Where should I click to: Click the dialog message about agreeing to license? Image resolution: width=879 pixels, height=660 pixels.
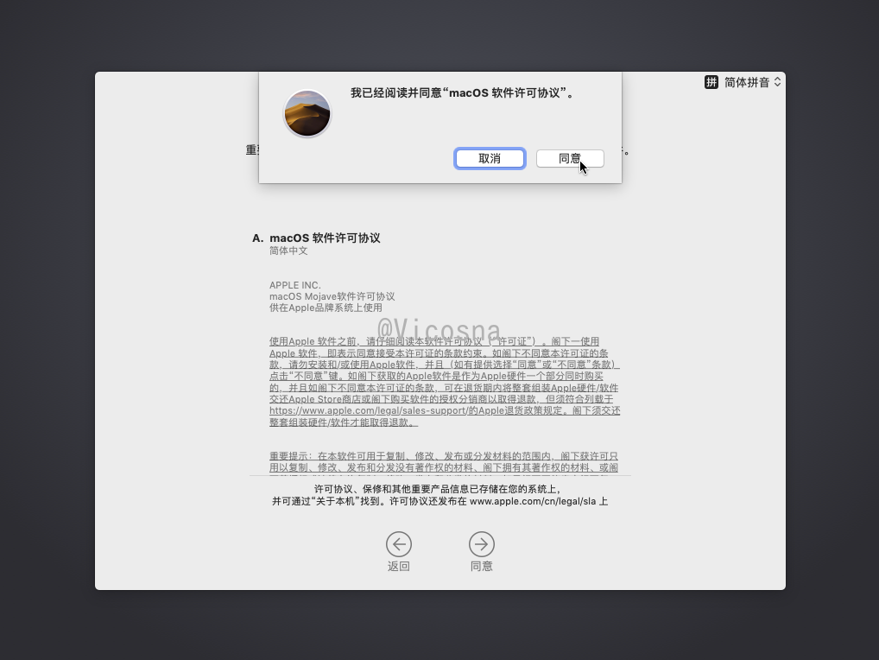point(463,93)
